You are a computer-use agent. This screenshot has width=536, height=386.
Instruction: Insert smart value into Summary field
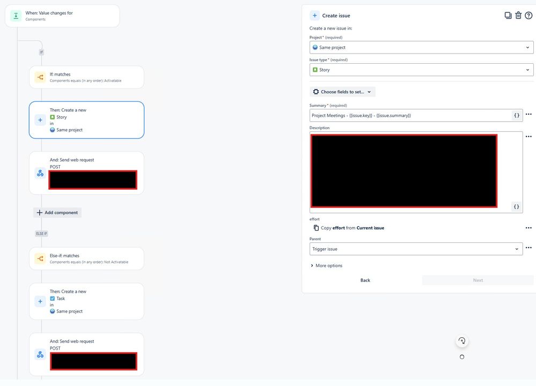517,115
